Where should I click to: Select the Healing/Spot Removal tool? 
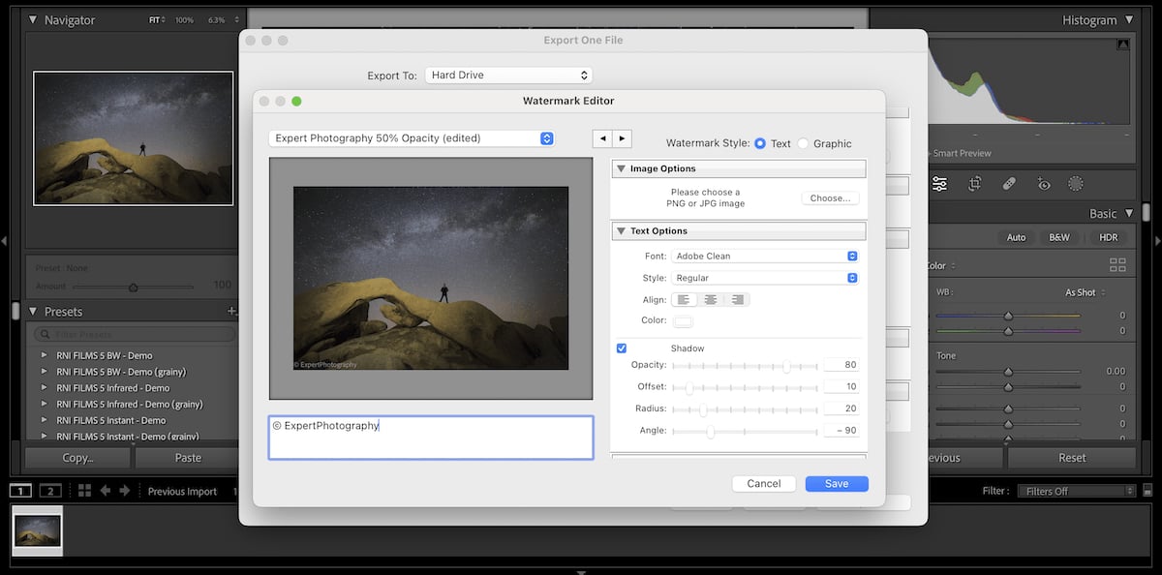(1009, 183)
